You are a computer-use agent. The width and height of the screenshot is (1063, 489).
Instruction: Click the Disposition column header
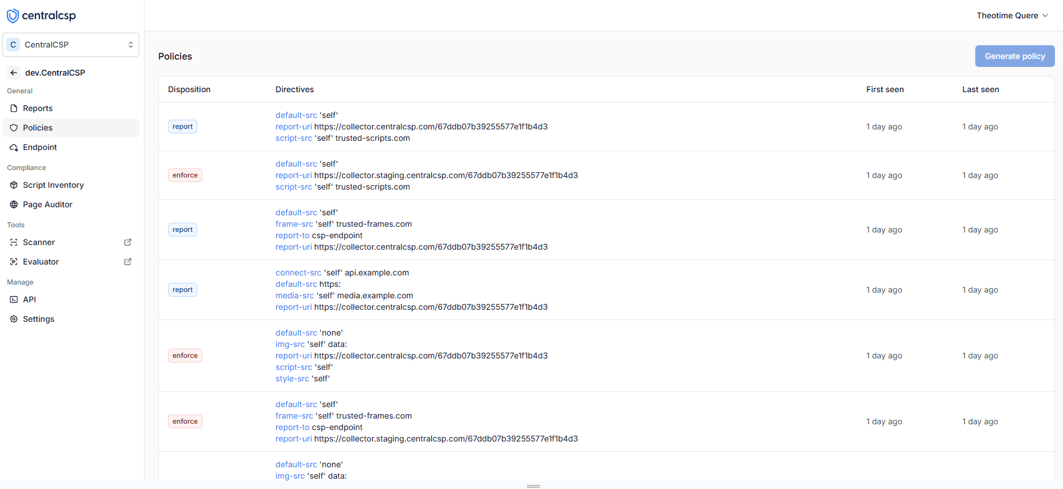[x=189, y=89]
